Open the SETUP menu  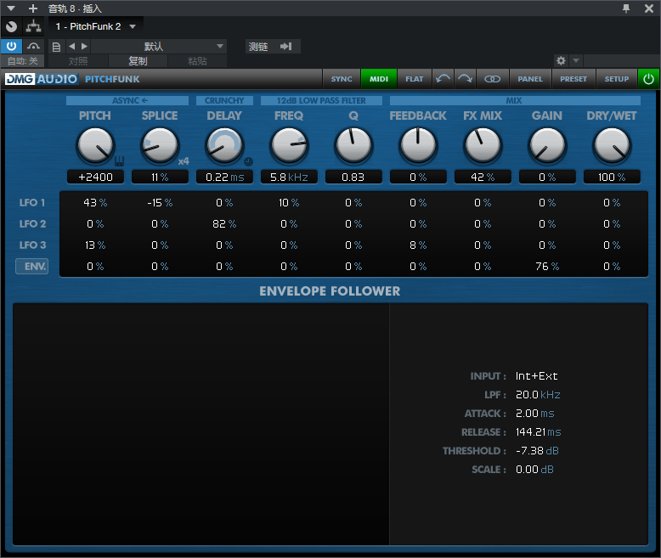tap(616, 79)
